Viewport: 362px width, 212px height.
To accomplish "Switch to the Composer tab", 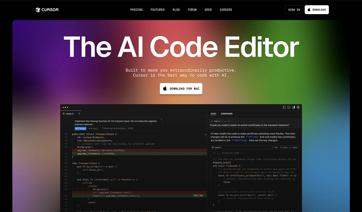I will pos(226,114).
